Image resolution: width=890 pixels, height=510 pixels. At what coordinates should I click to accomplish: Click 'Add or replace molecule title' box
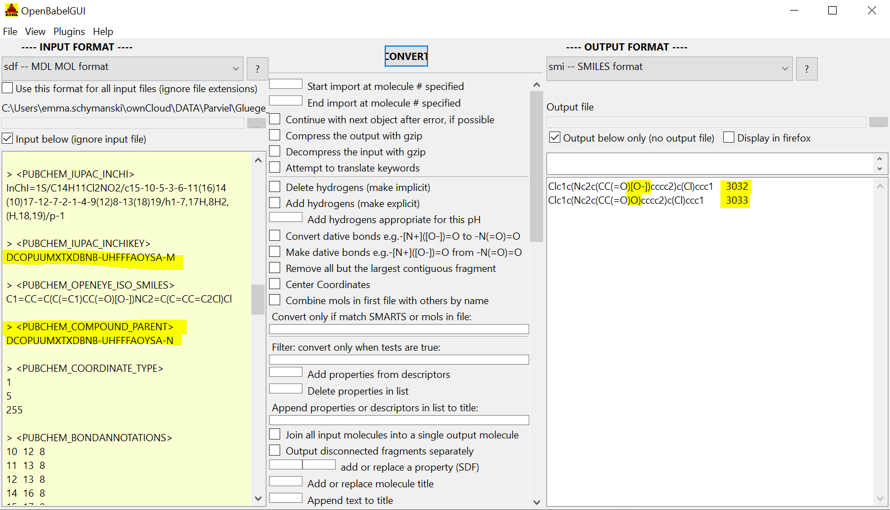click(x=286, y=482)
